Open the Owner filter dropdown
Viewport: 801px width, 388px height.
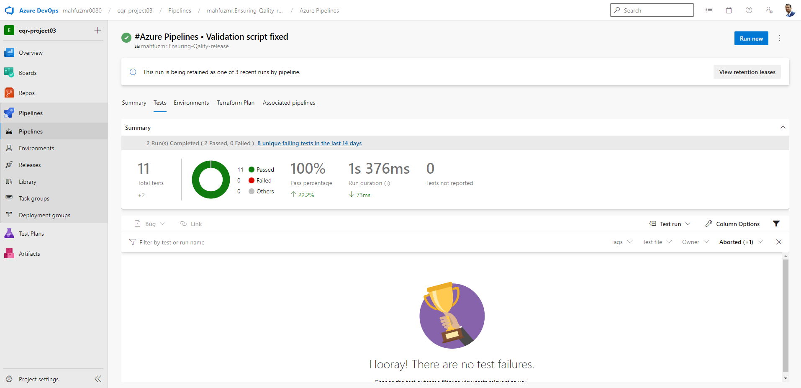click(696, 242)
